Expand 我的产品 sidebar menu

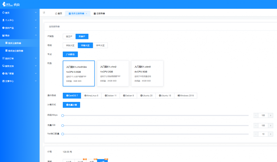pos(19,28)
